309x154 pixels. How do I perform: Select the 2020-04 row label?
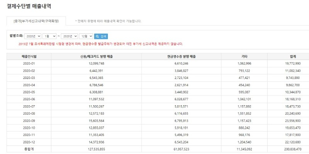pos(29,85)
